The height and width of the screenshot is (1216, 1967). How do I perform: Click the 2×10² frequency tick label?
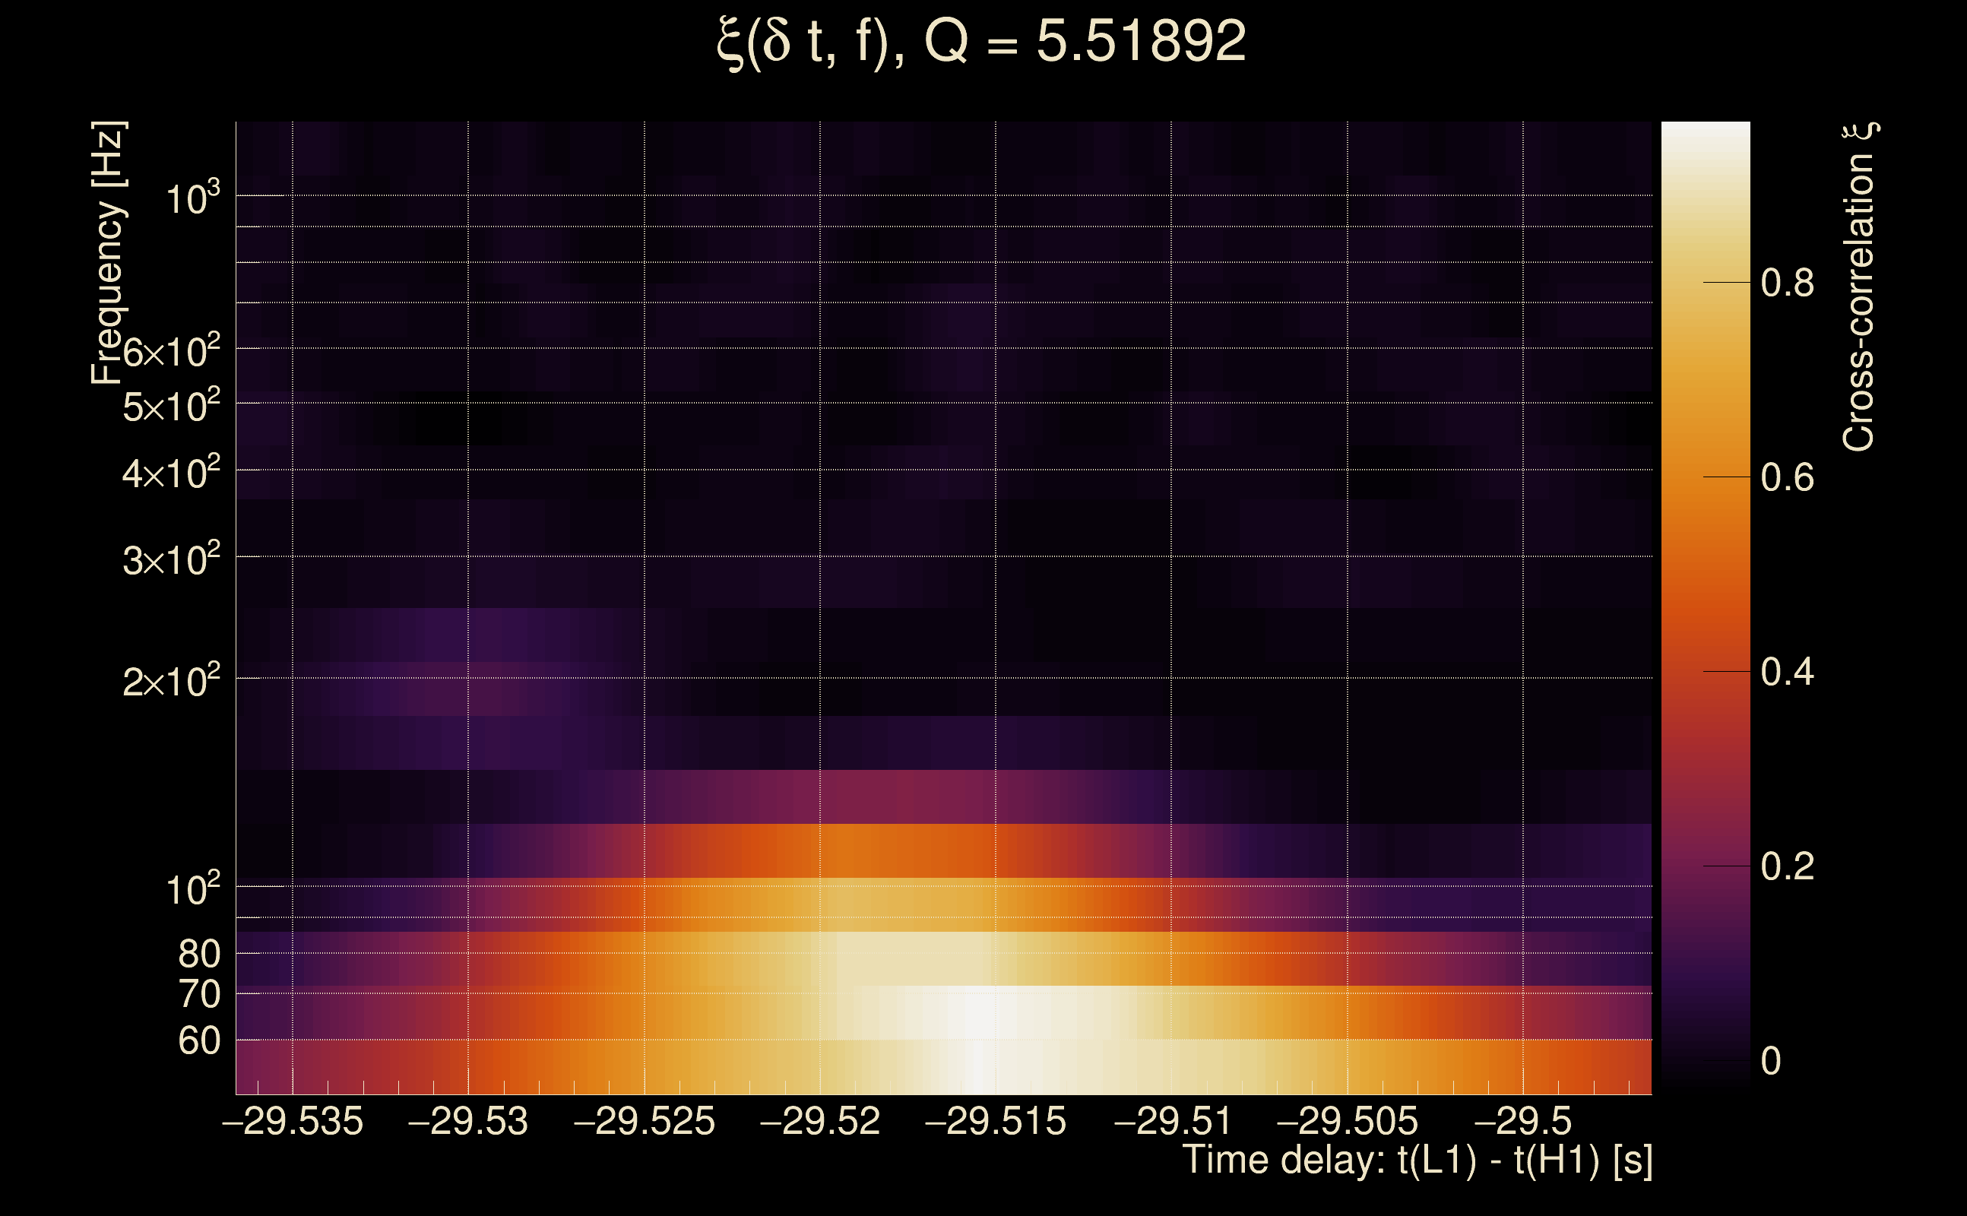pos(171,682)
